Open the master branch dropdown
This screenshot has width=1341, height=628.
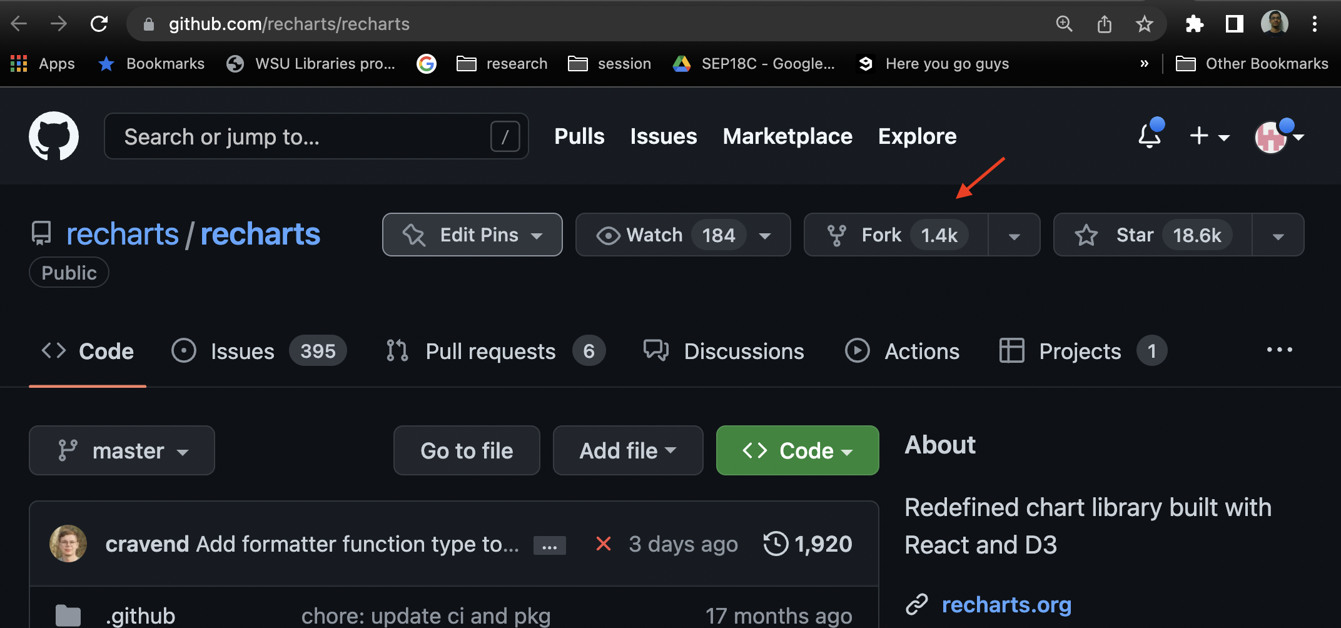pyautogui.click(x=122, y=450)
